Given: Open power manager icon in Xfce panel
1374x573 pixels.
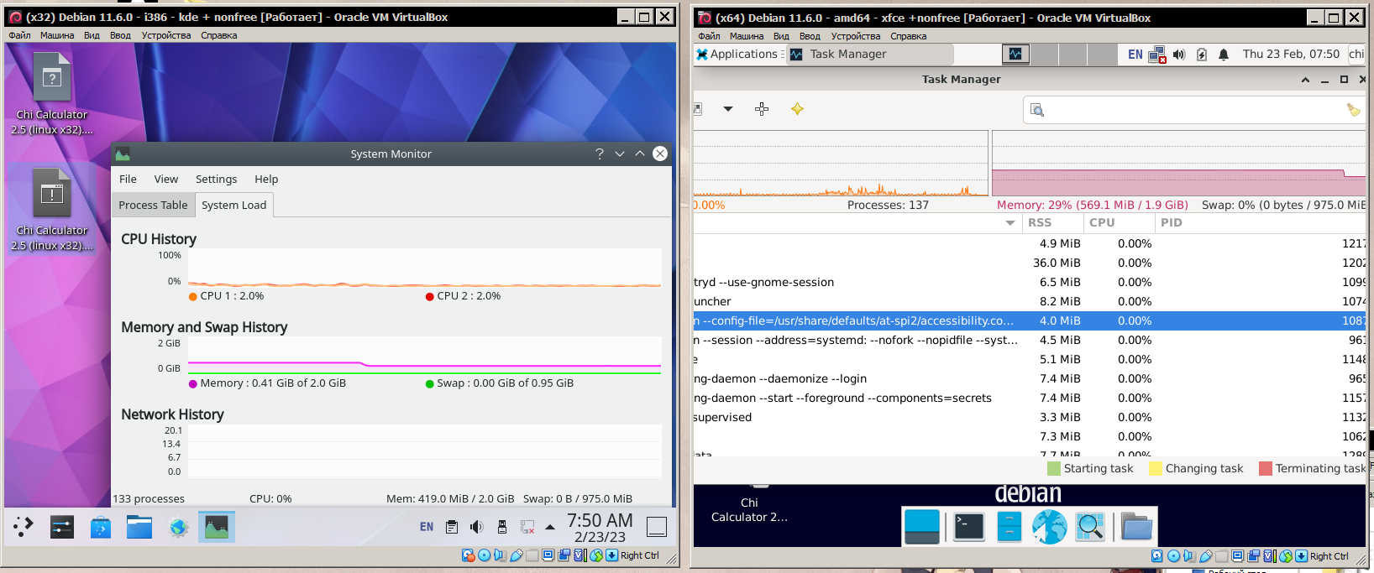Looking at the screenshot, I should [x=1202, y=55].
